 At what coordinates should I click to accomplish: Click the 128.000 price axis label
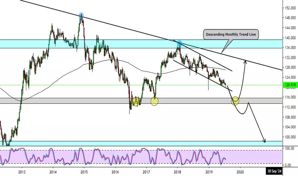click(x=290, y=67)
